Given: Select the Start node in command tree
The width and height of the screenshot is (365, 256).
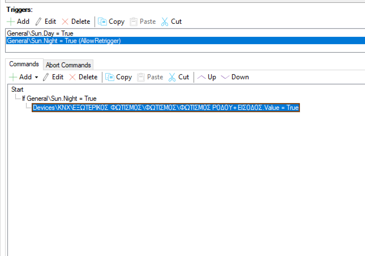Looking at the screenshot, I should [17, 89].
